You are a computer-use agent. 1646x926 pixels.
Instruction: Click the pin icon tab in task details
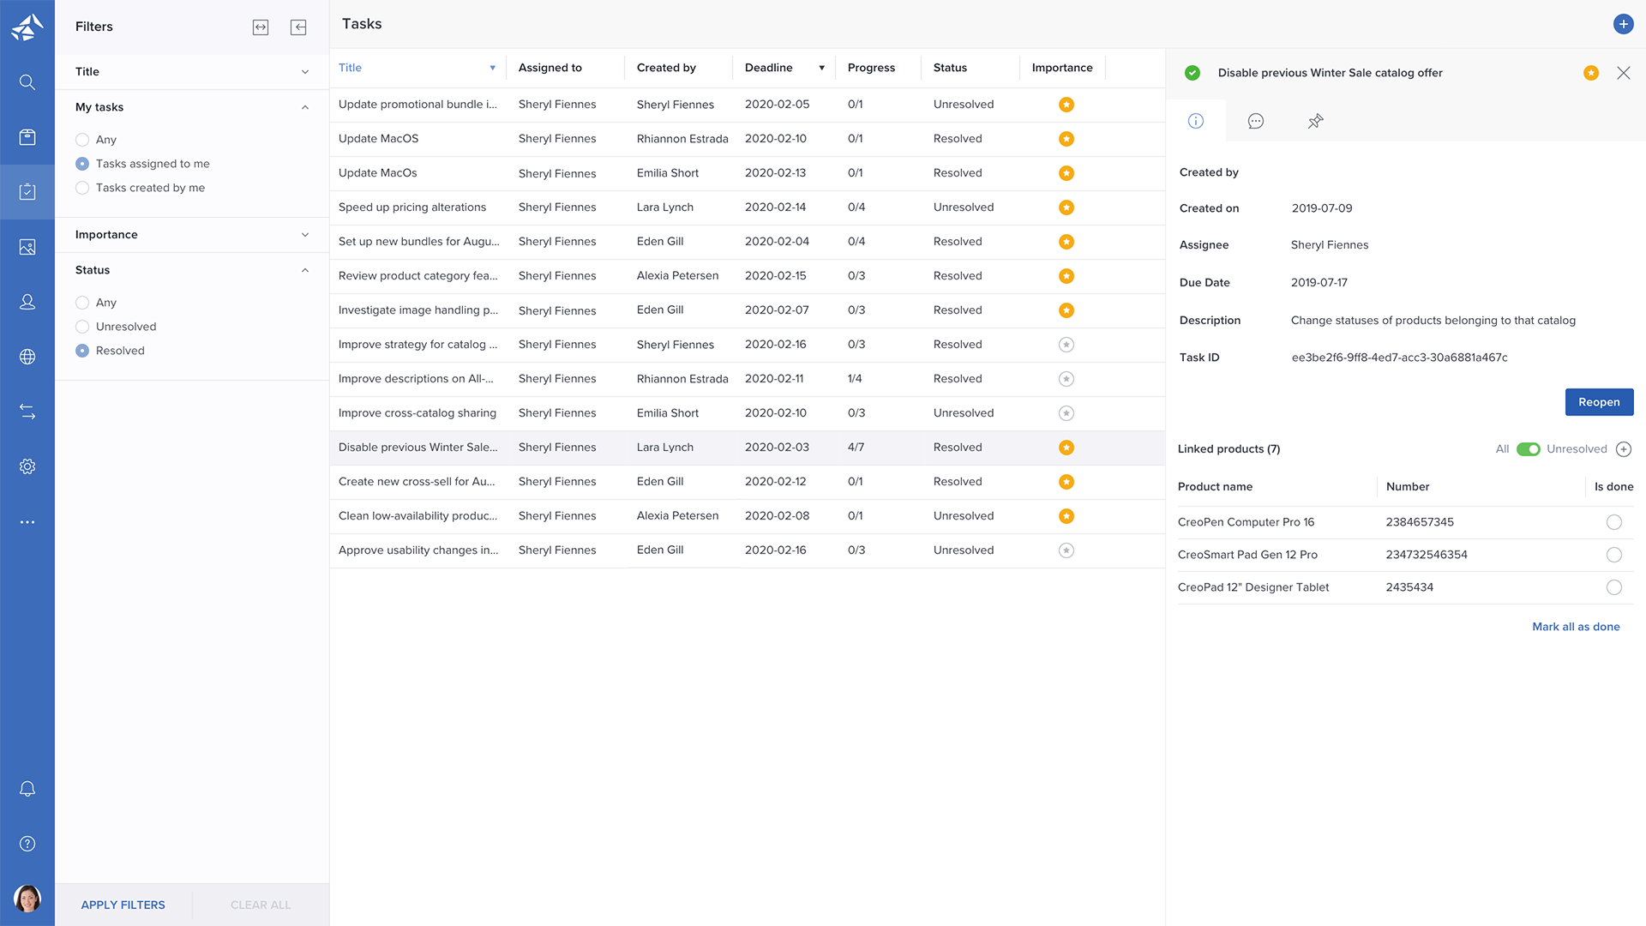[1315, 121]
